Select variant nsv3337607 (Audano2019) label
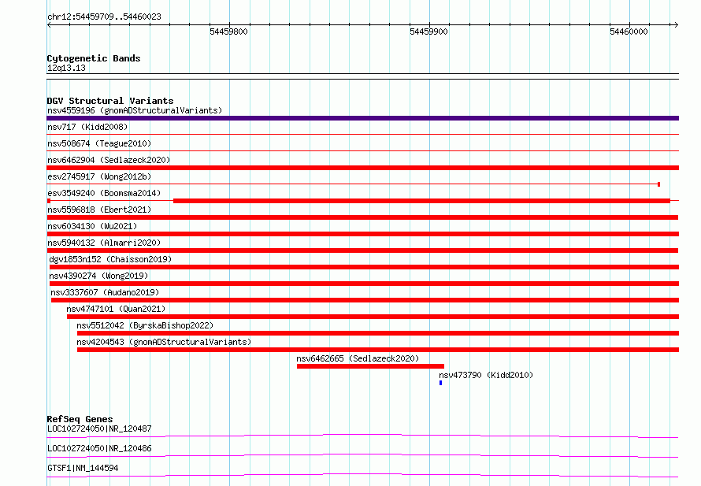Viewport: 701px width, 486px height. tap(105, 292)
